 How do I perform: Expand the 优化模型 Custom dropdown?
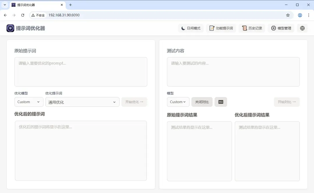point(29,102)
